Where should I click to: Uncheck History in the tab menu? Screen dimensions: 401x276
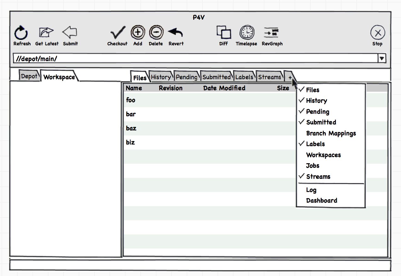pos(316,101)
